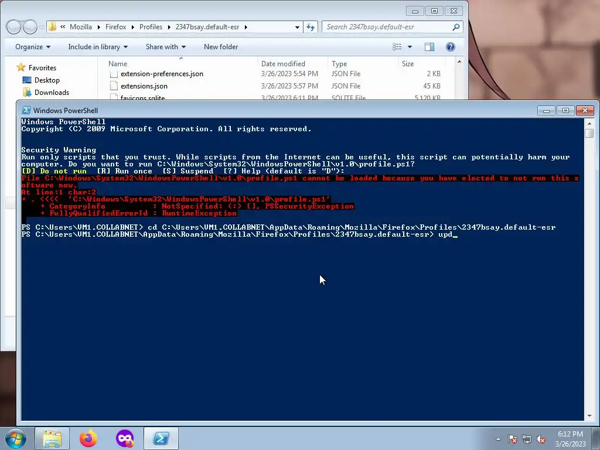
Task: Expand the arrow after Mozilla breadcrumb
Action: (98, 27)
